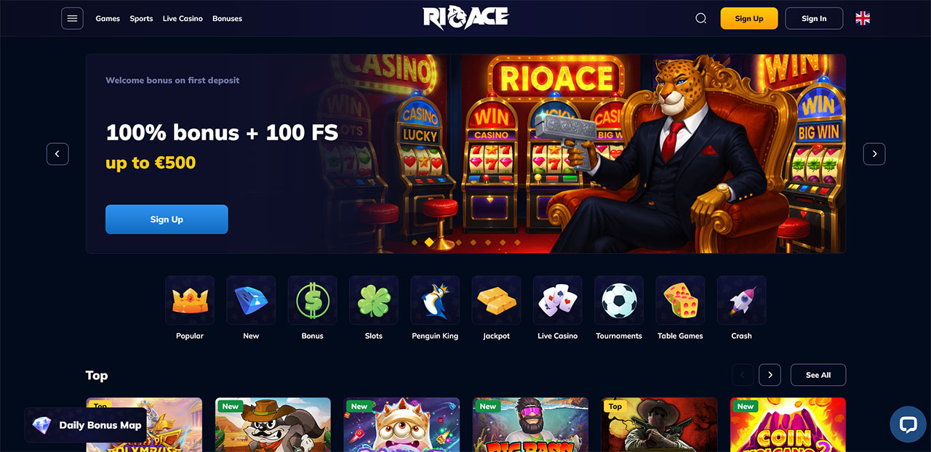Choose the Penguin King category icon

point(435,300)
